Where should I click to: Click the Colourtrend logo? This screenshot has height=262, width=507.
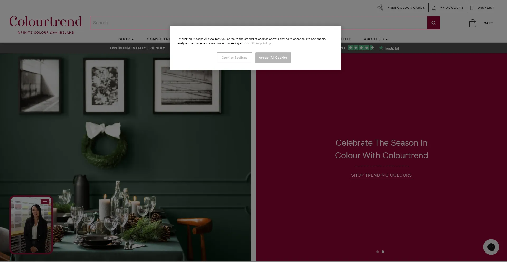(x=45, y=25)
